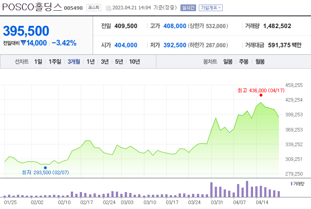The image size is (311, 209).
Task: Switch to 주봉 candle chart
Action: point(244,61)
